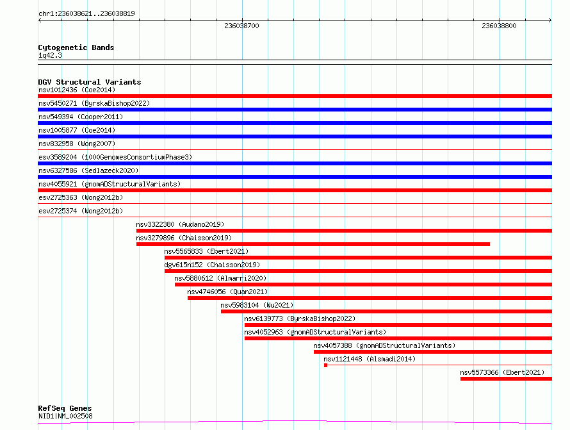Select nsv1121448 (Alsmadi2014) label

click(x=370, y=359)
